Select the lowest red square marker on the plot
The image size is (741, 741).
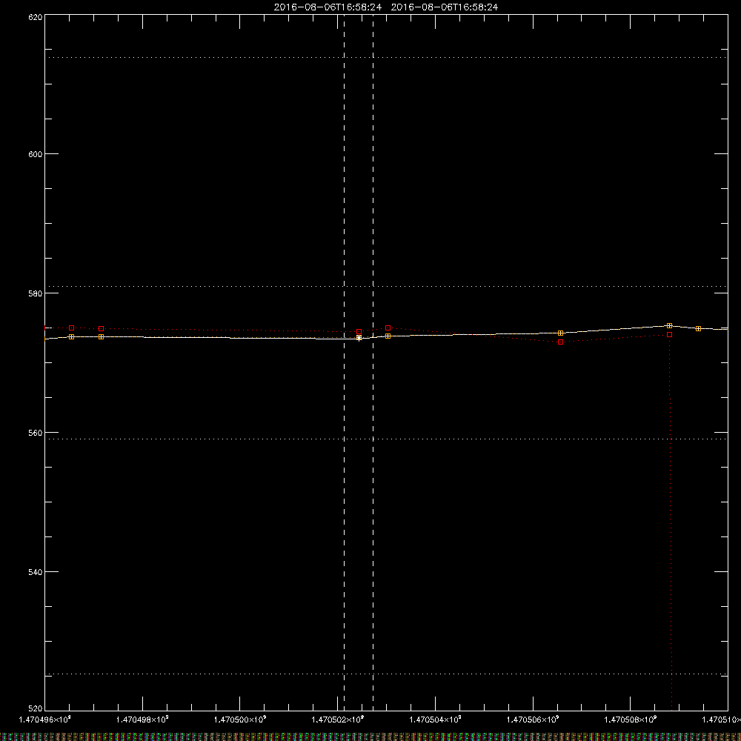point(560,342)
